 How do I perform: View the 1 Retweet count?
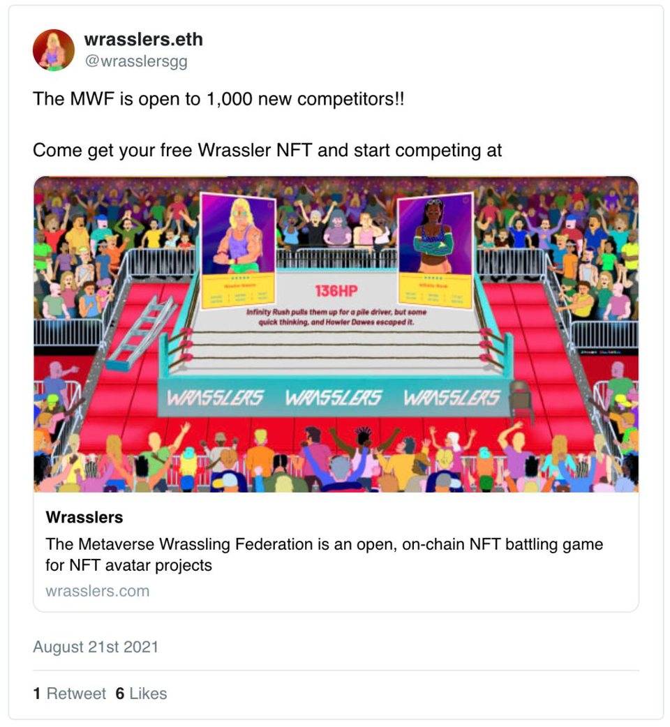point(70,694)
